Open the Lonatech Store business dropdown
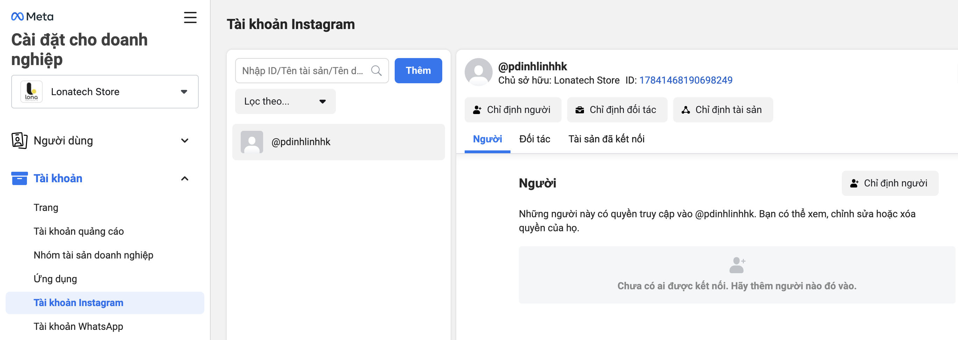Image resolution: width=958 pixels, height=340 pixels. click(x=105, y=92)
